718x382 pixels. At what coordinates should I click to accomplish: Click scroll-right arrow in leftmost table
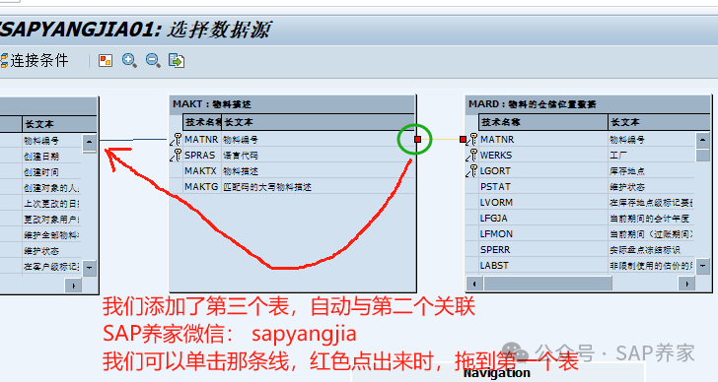[73, 286]
